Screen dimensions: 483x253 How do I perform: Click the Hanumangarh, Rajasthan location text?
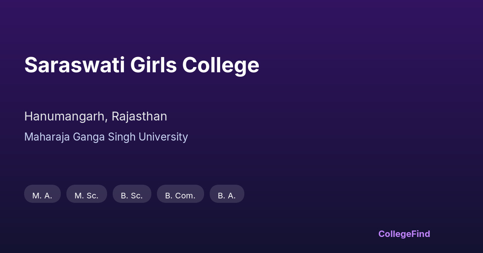(x=95, y=116)
